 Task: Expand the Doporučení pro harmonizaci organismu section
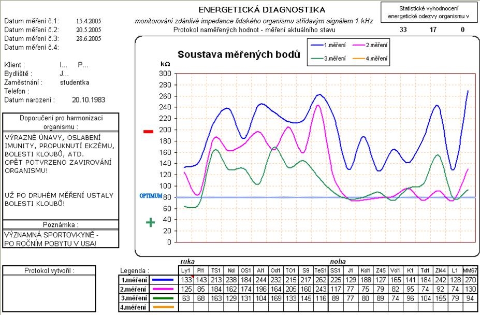click(x=61, y=122)
